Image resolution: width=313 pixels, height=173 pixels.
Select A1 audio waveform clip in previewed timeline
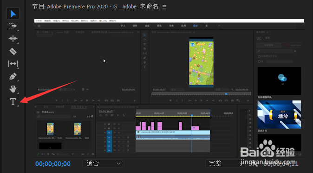click(173, 137)
